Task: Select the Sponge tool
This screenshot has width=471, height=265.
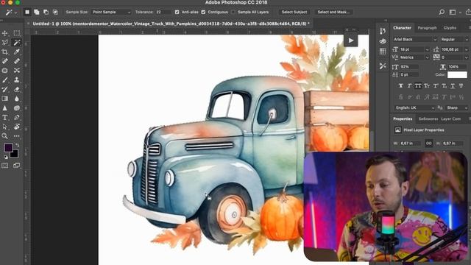Action: tap(17, 108)
